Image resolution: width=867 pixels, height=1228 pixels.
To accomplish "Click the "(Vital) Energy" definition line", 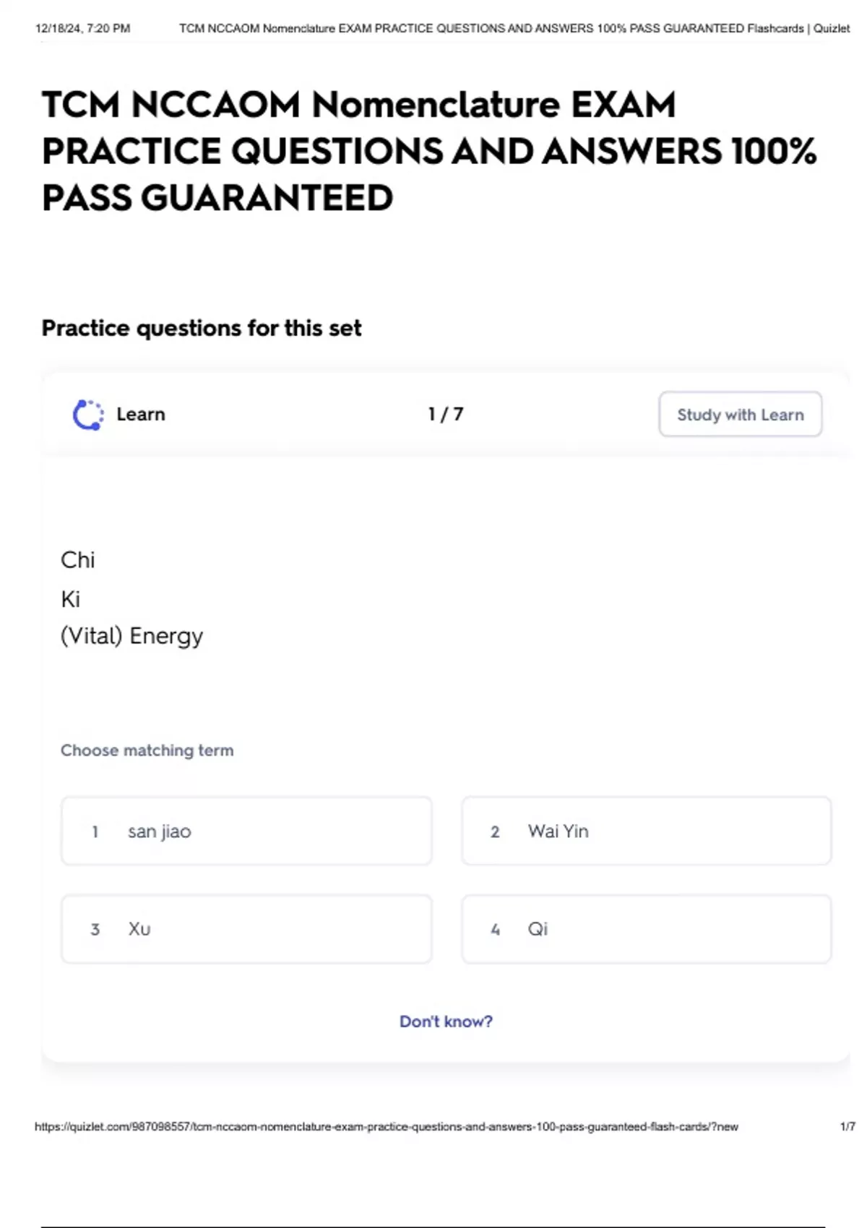I will (132, 636).
